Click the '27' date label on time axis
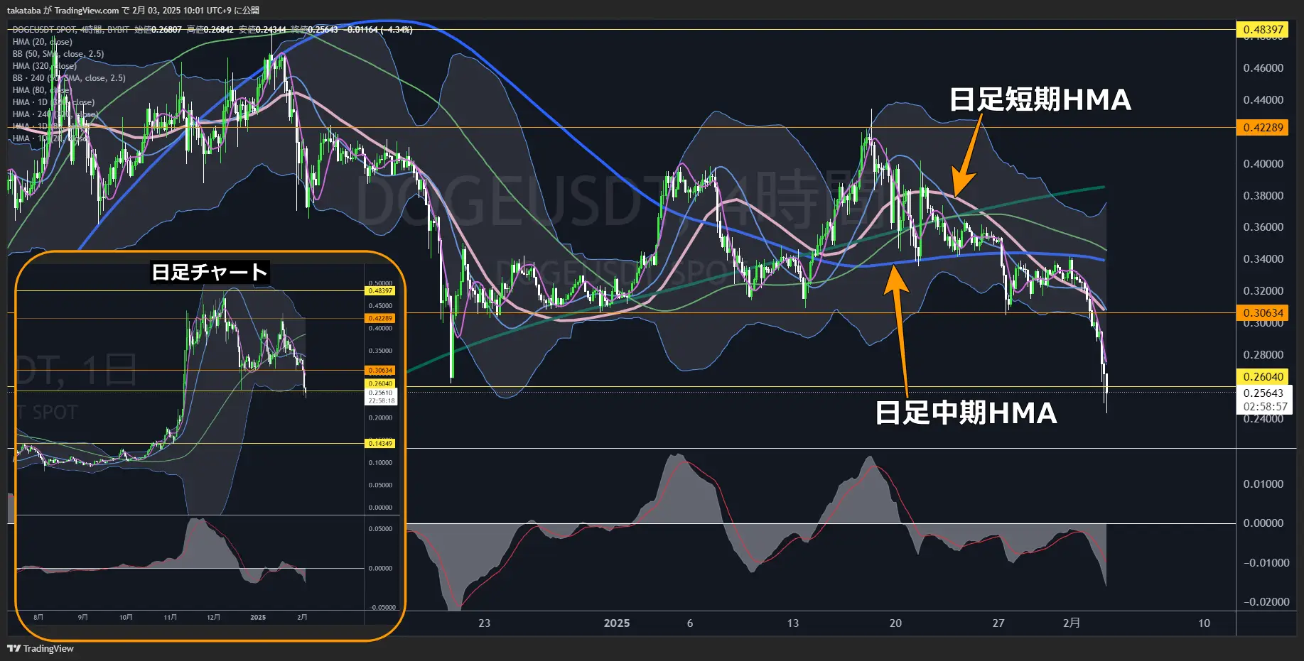The image size is (1304, 661). click(998, 623)
